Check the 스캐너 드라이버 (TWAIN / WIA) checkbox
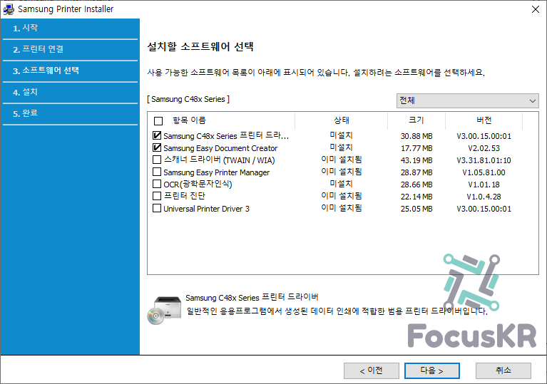The height and width of the screenshot is (384, 547). [x=157, y=160]
